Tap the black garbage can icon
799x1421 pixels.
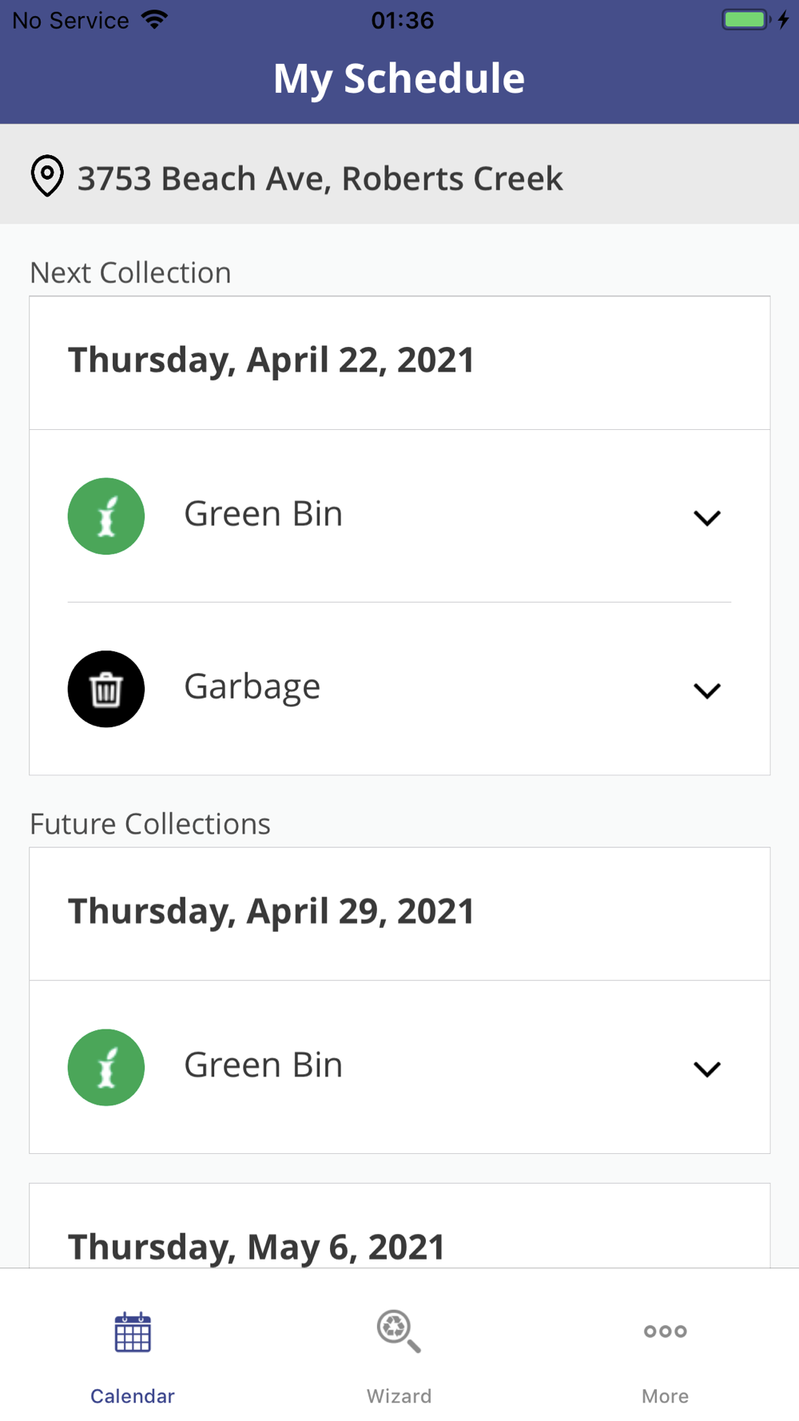(x=106, y=689)
